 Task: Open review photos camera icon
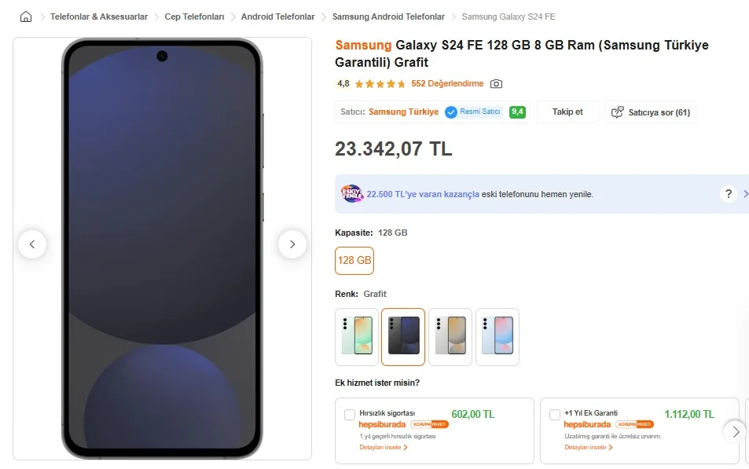496,84
